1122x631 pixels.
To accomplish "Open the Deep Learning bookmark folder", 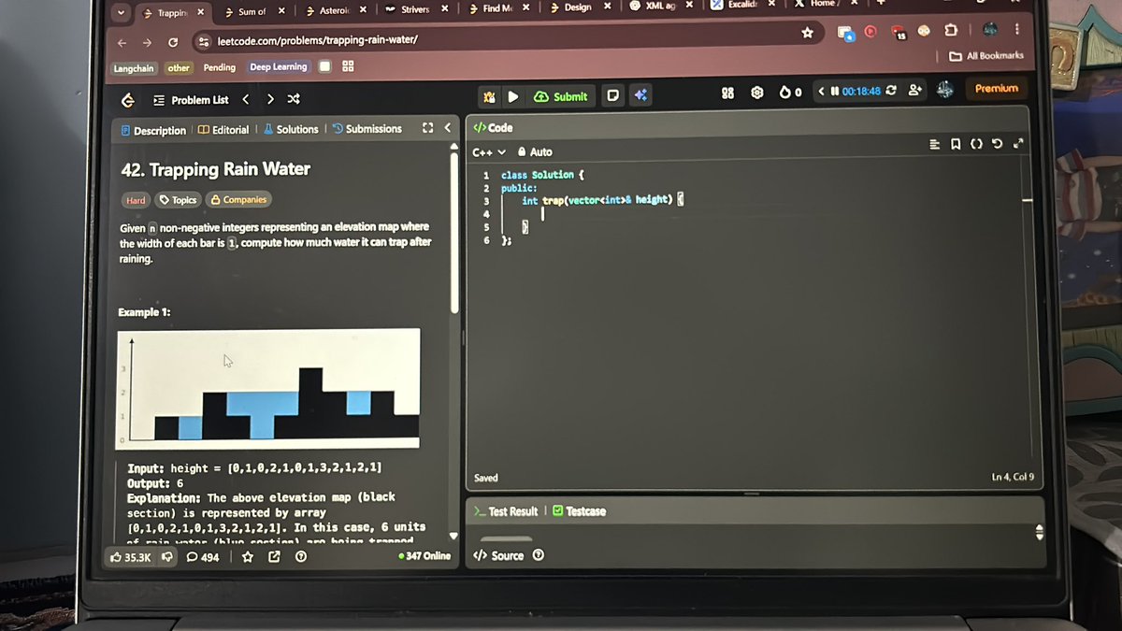I will point(279,67).
